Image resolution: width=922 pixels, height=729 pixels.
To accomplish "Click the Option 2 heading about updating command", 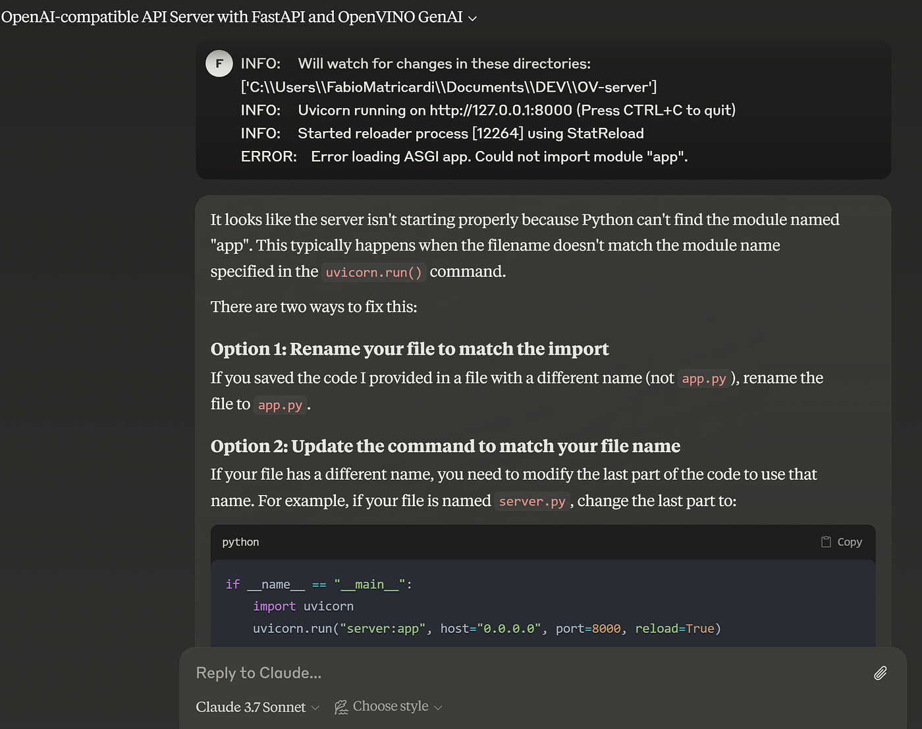I will click(x=445, y=446).
